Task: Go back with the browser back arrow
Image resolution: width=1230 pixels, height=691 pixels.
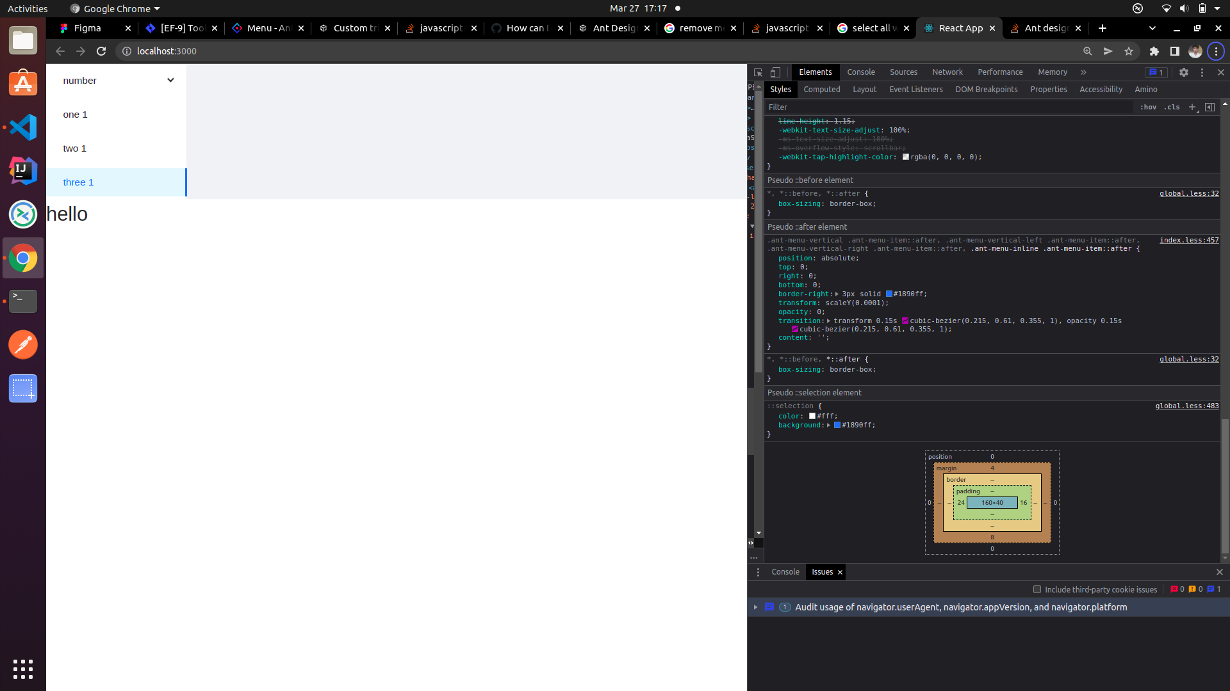Action: pyautogui.click(x=60, y=51)
